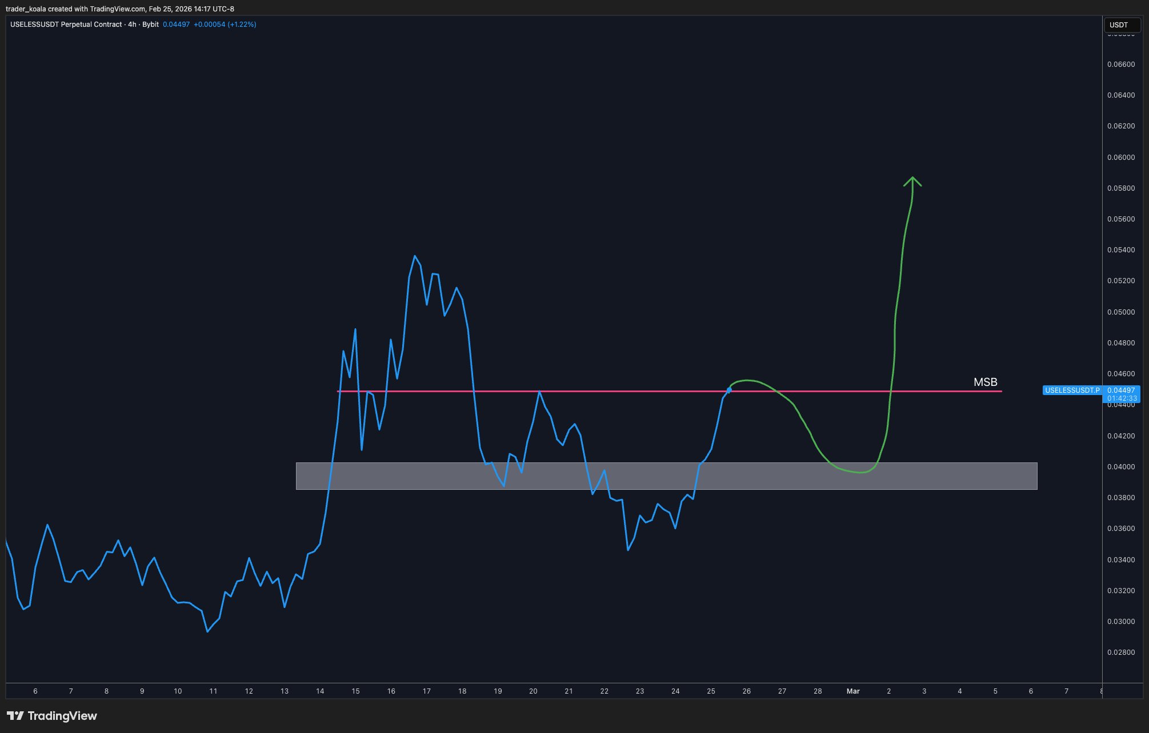Click the green curved projection path bottom

point(860,472)
